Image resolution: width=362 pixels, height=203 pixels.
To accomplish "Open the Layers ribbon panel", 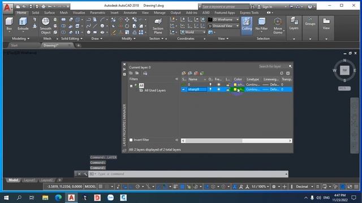I will [294, 24].
